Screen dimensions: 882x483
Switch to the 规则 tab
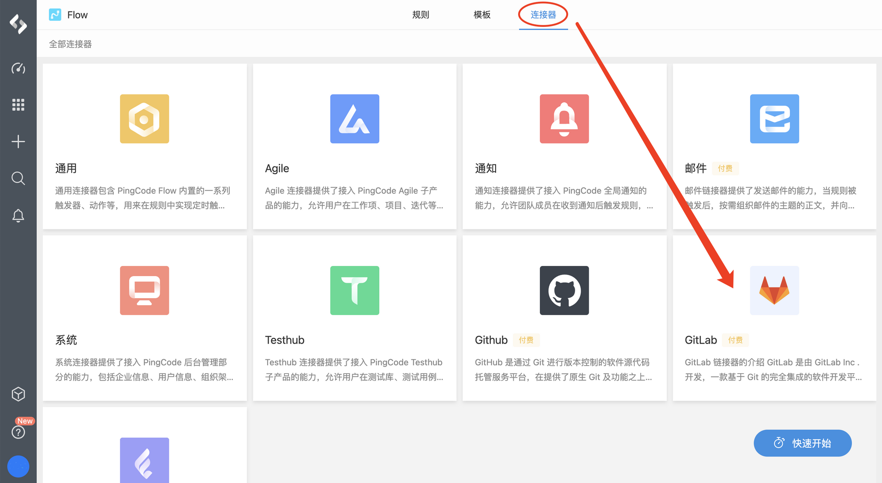click(x=421, y=15)
